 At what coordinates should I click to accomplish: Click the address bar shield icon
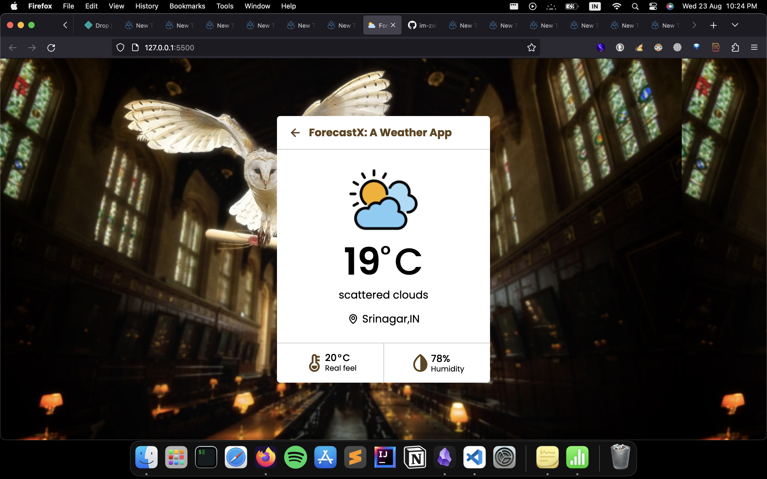(121, 48)
